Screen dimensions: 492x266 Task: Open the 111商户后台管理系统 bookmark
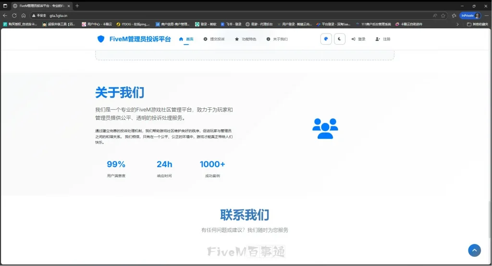coord(373,24)
